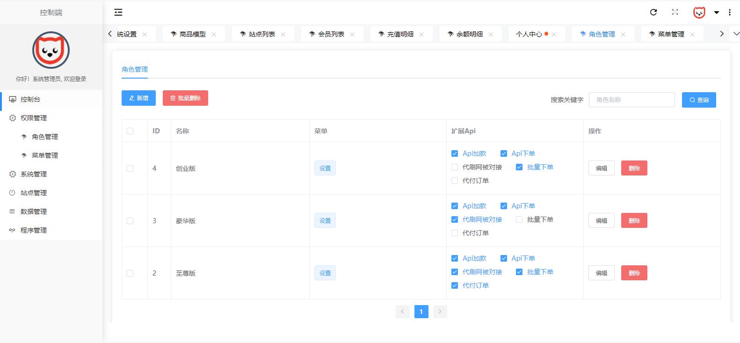Click the cat avatar in the top bar

click(699, 13)
